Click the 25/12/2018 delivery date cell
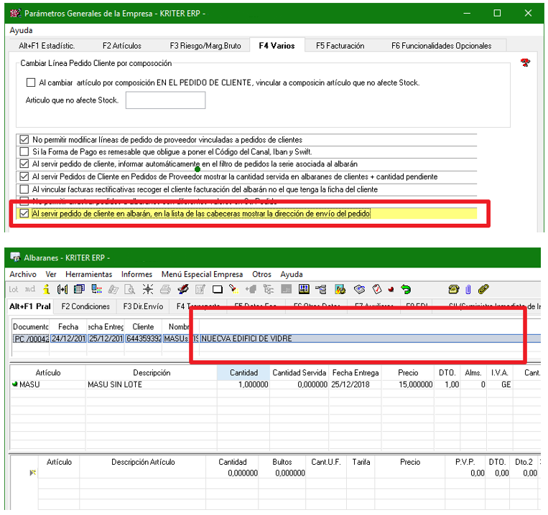This screenshot has width=548, height=515. point(355,384)
